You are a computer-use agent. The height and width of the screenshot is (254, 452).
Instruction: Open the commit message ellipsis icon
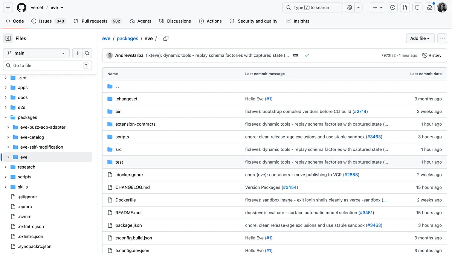pos(296,55)
